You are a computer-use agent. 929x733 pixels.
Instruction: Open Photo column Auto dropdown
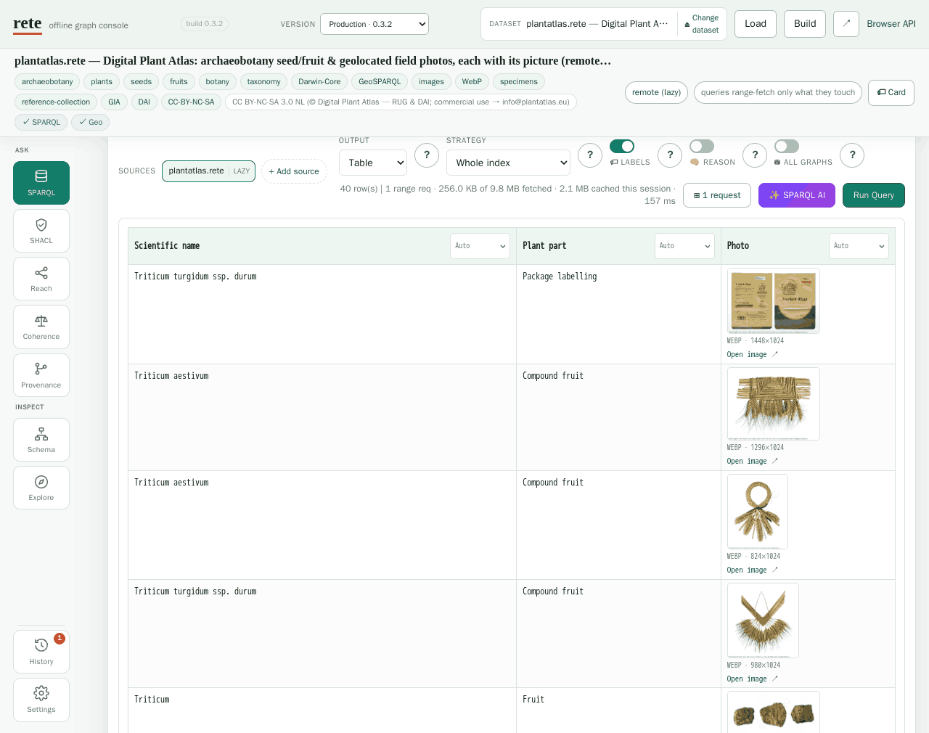[859, 246]
